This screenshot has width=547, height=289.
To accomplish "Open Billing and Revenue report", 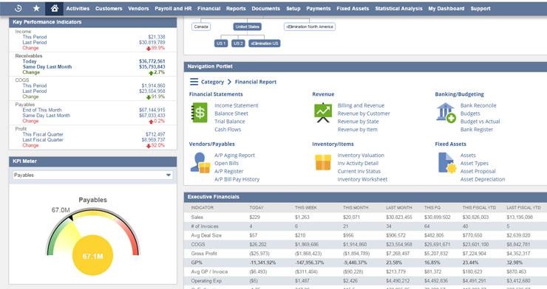I will [x=361, y=105].
